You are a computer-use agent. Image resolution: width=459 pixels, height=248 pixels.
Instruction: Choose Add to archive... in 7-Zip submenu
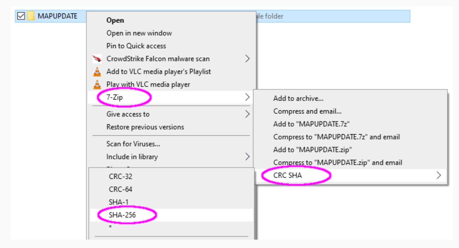point(298,99)
